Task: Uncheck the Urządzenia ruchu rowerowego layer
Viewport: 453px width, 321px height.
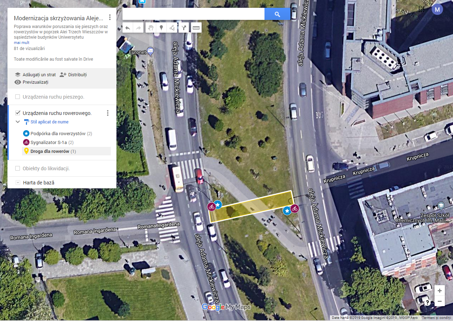Action: point(18,113)
